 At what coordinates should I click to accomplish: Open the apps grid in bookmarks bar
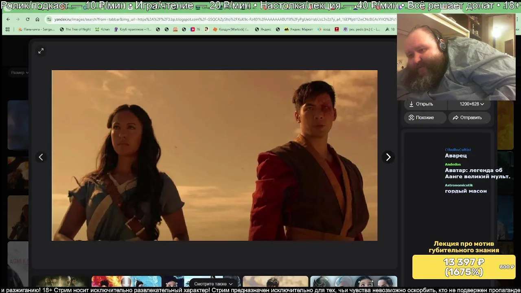[x=7, y=29]
